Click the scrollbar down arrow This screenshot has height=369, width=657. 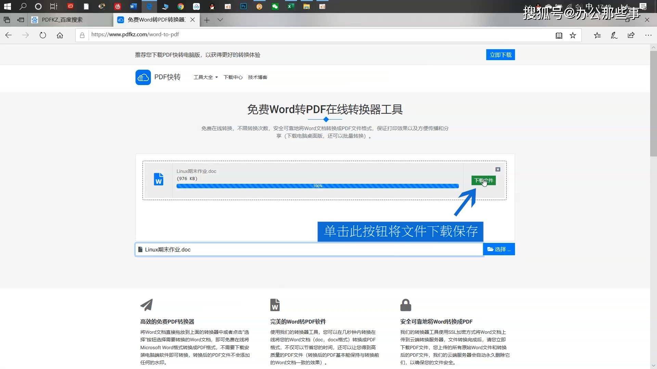point(653,366)
